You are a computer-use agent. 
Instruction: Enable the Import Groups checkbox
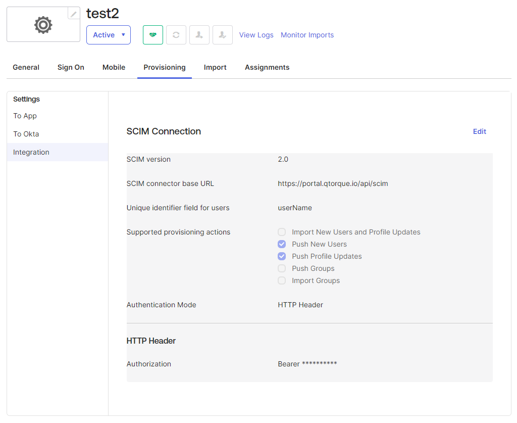[282, 280]
